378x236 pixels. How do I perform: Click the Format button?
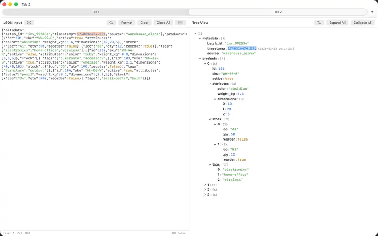click(127, 23)
